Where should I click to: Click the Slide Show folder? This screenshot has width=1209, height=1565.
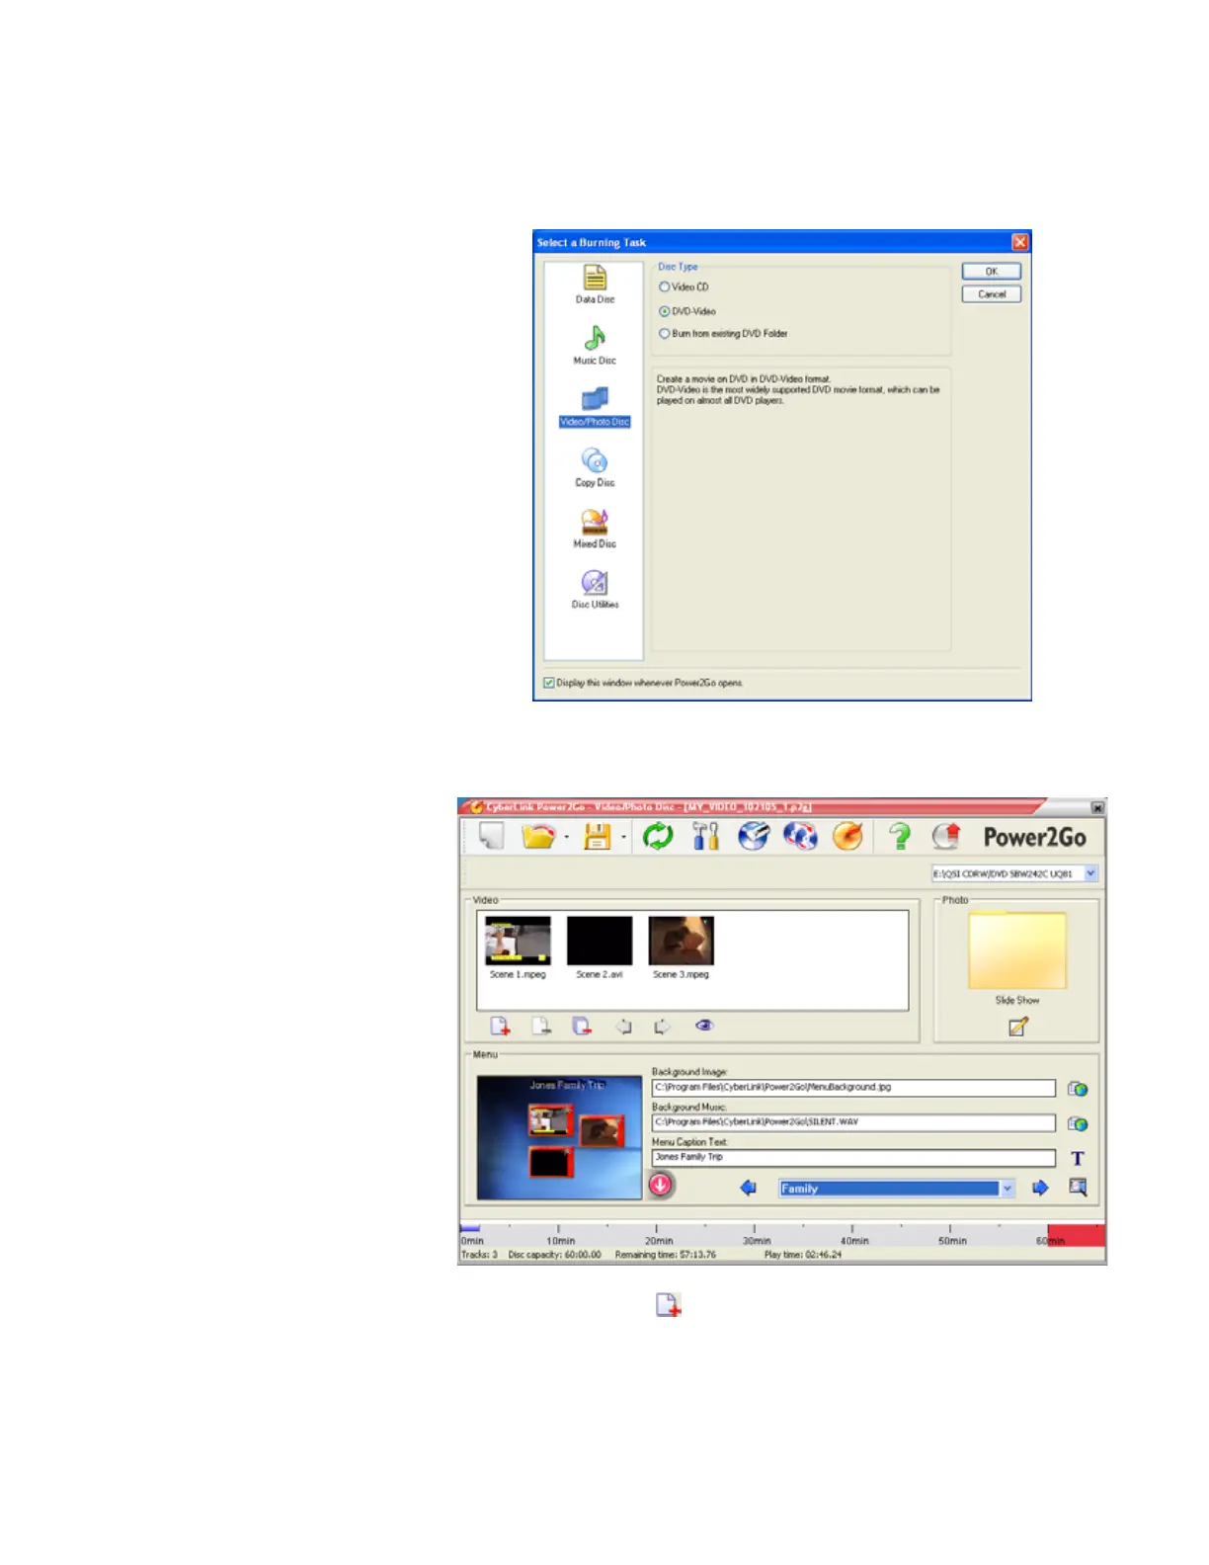1017,950
